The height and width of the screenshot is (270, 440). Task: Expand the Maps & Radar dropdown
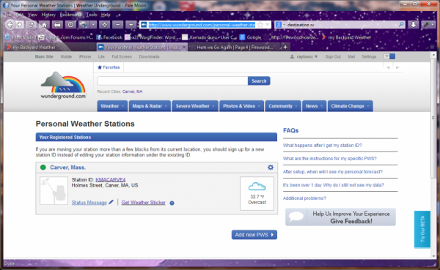click(150, 106)
